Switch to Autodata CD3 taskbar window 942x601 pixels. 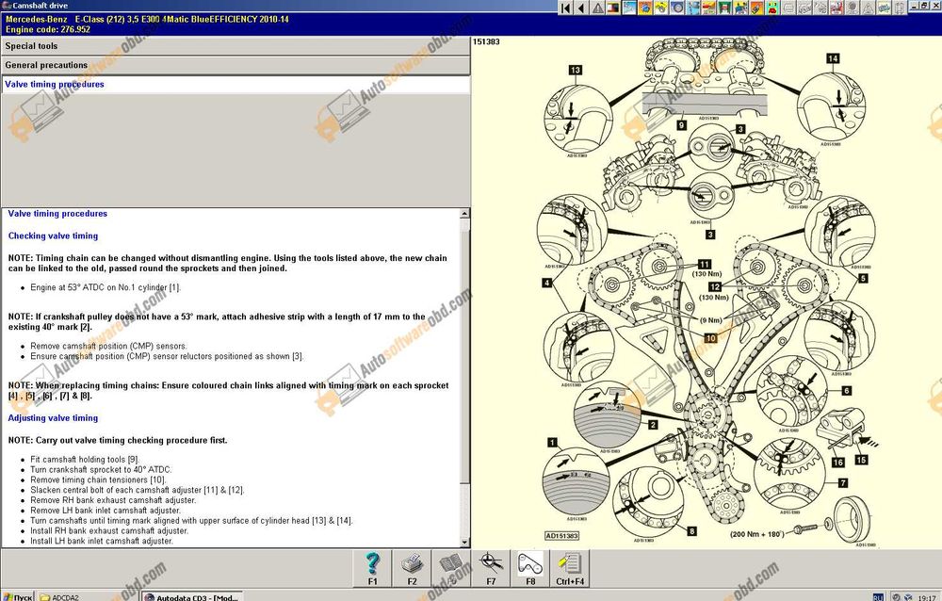[x=192, y=597]
